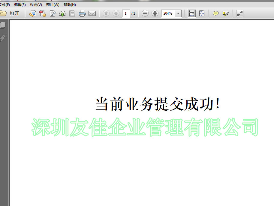Toggle fit-width page display mode

pos(191,13)
